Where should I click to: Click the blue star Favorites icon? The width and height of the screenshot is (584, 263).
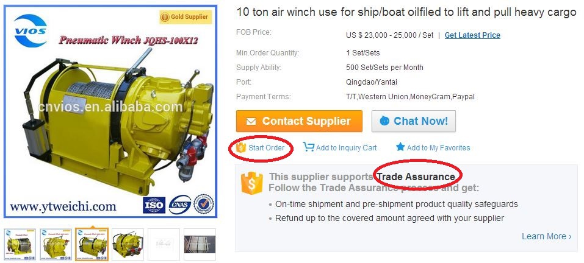tap(400, 147)
